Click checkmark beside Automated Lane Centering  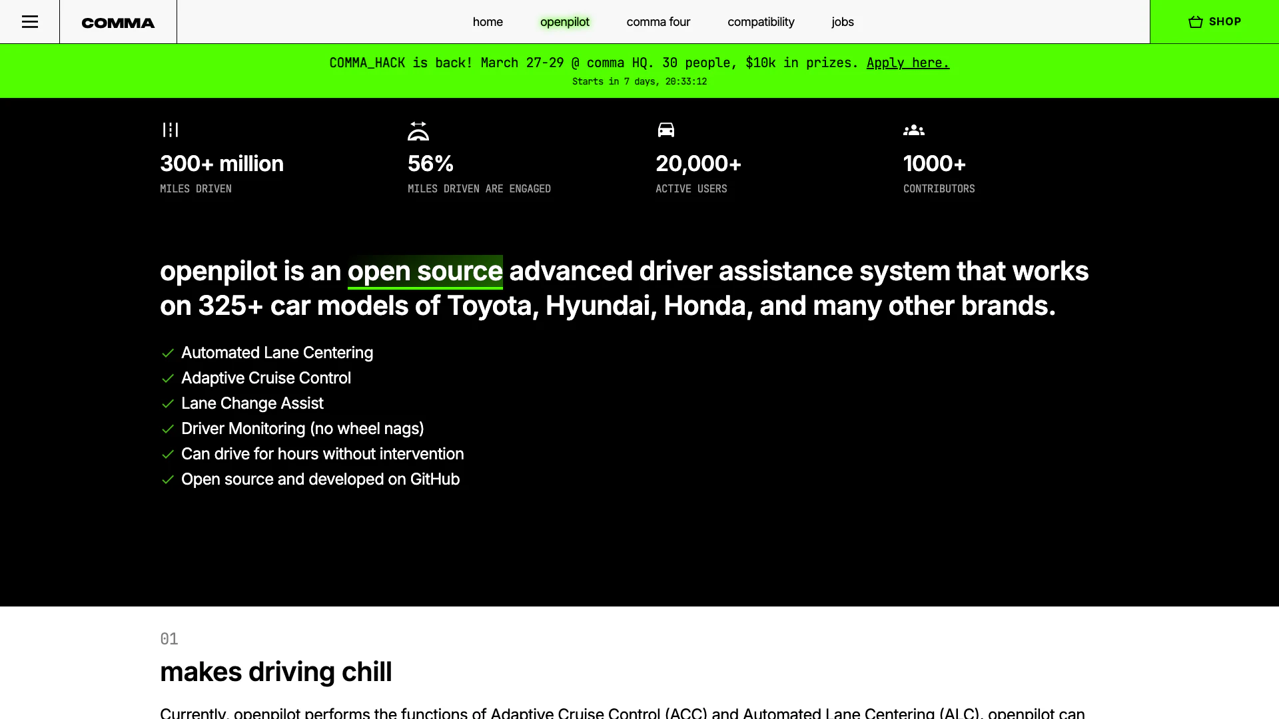click(168, 353)
